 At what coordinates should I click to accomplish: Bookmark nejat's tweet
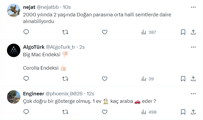click(183, 32)
